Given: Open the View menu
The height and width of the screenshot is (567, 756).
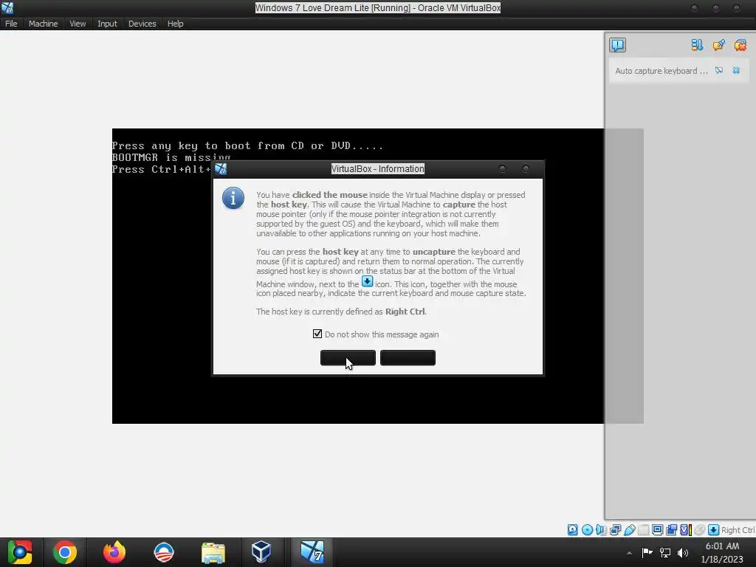Looking at the screenshot, I should click(78, 24).
